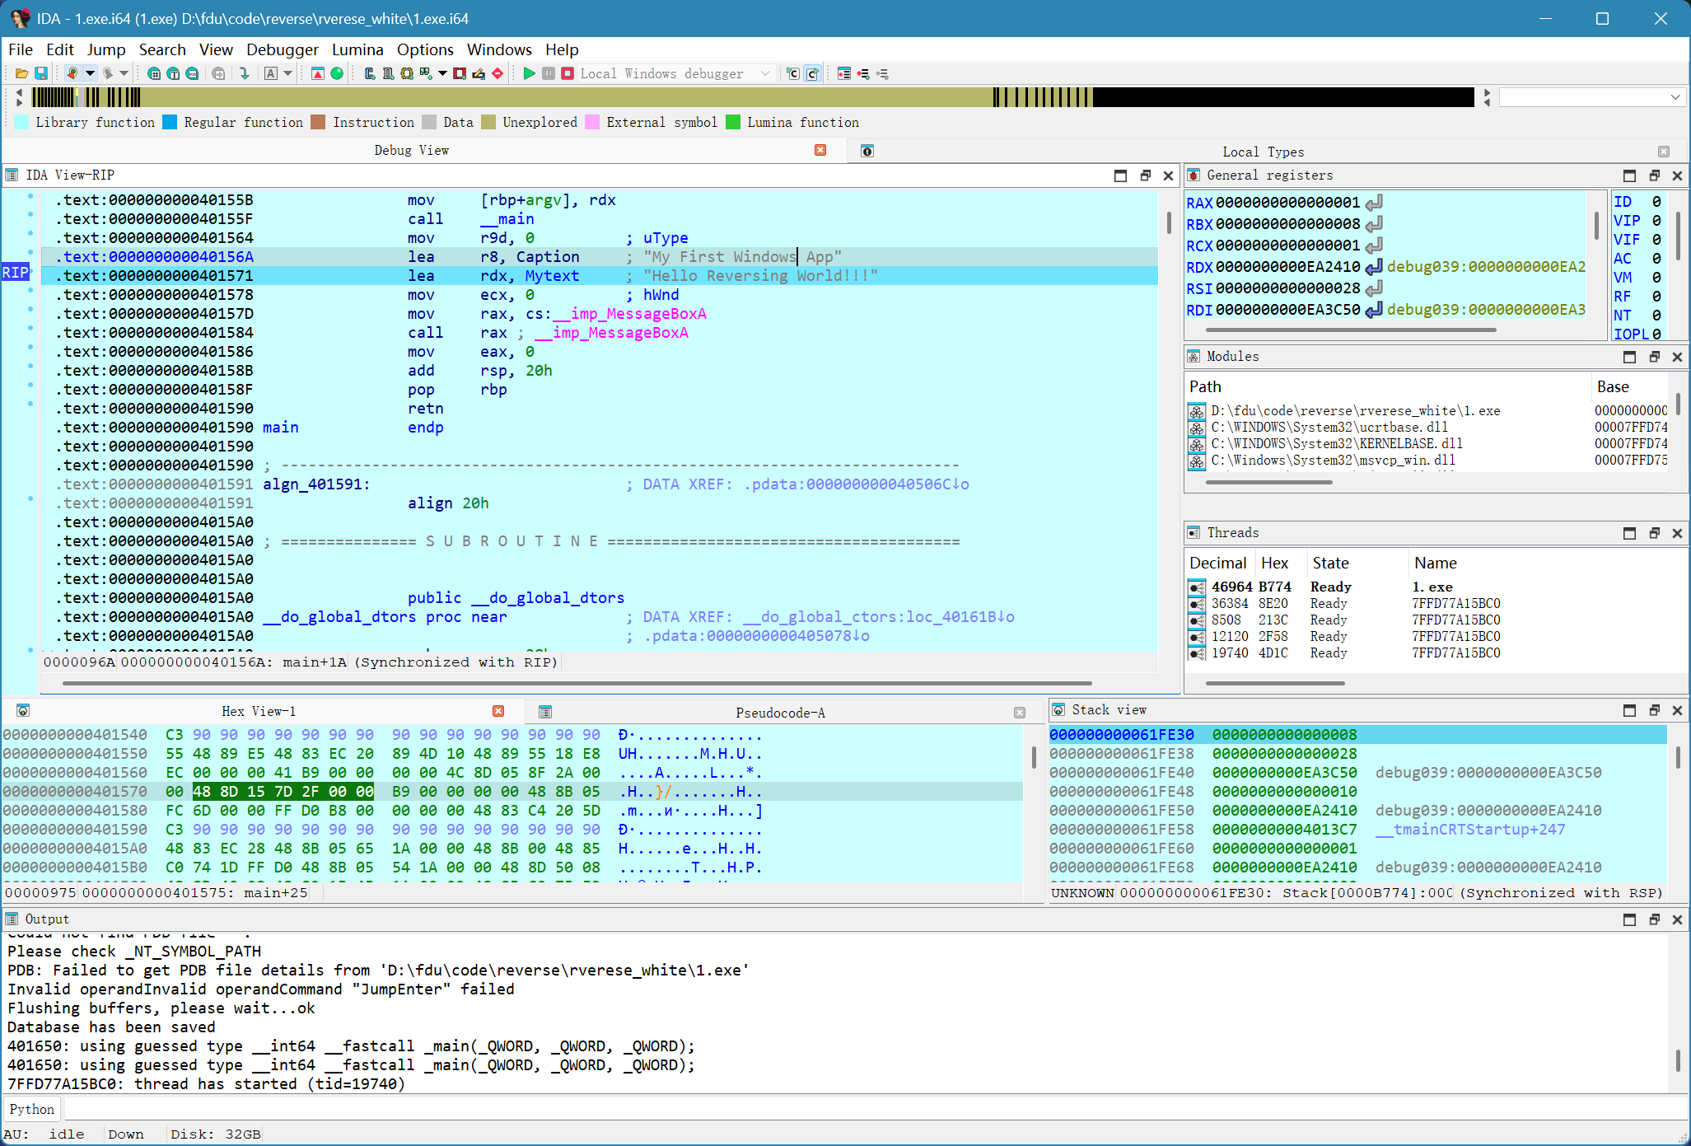The height and width of the screenshot is (1146, 1691).
Task: Select thread 36384 in Threads list
Action: click(x=1229, y=603)
